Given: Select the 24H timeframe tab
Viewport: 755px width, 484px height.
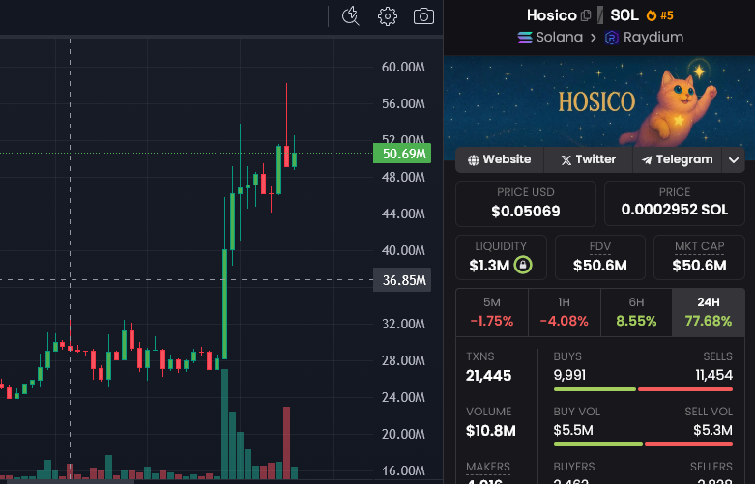Looking at the screenshot, I should (708, 312).
